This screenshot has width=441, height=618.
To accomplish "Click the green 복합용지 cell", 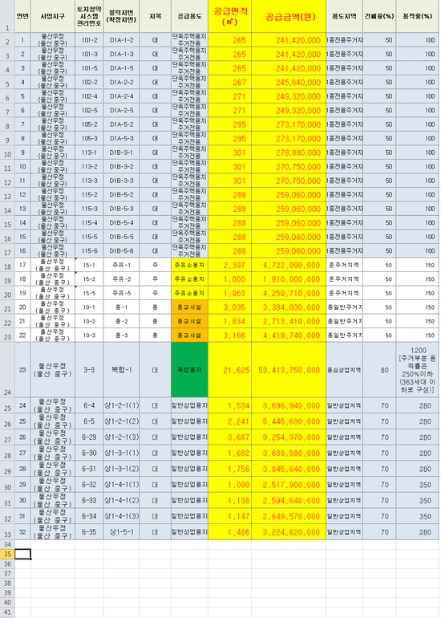I will tap(189, 370).
